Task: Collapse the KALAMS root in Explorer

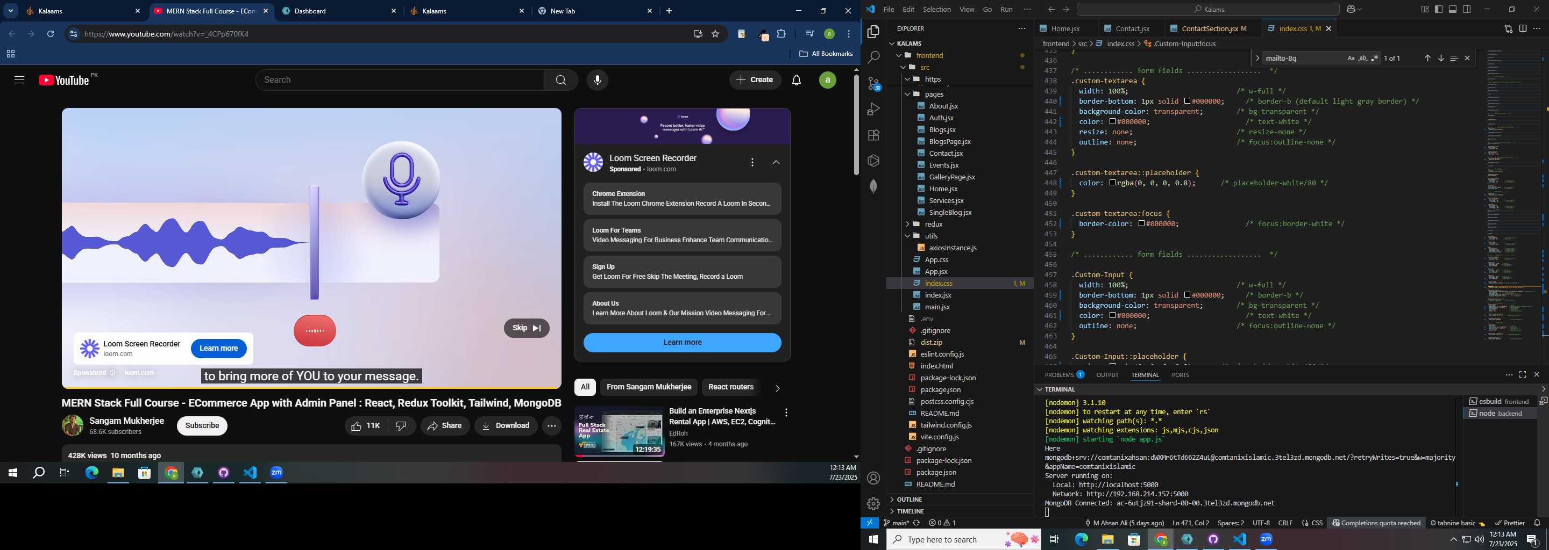Action: tap(892, 43)
